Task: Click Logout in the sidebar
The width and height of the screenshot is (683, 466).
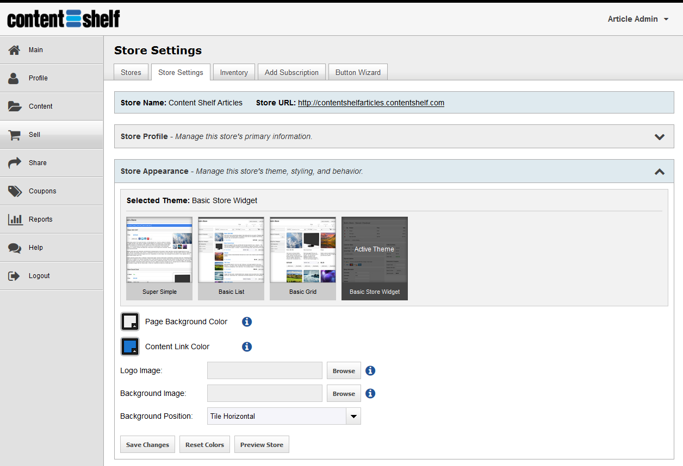Action: click(52, 276)
